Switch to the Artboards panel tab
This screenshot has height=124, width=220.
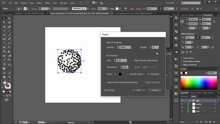[185, 96]
